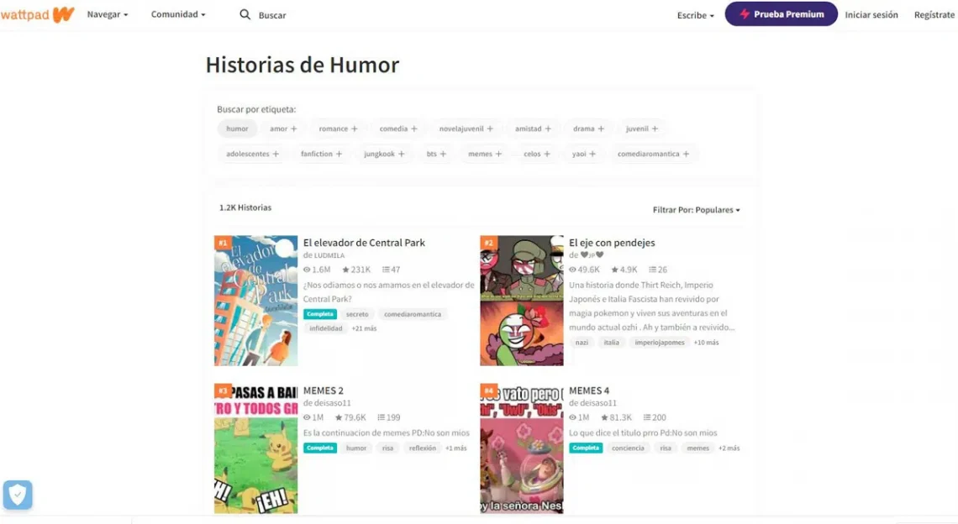
Task: Click the plus icon on the memes tag
Action: tap(498, 154)
